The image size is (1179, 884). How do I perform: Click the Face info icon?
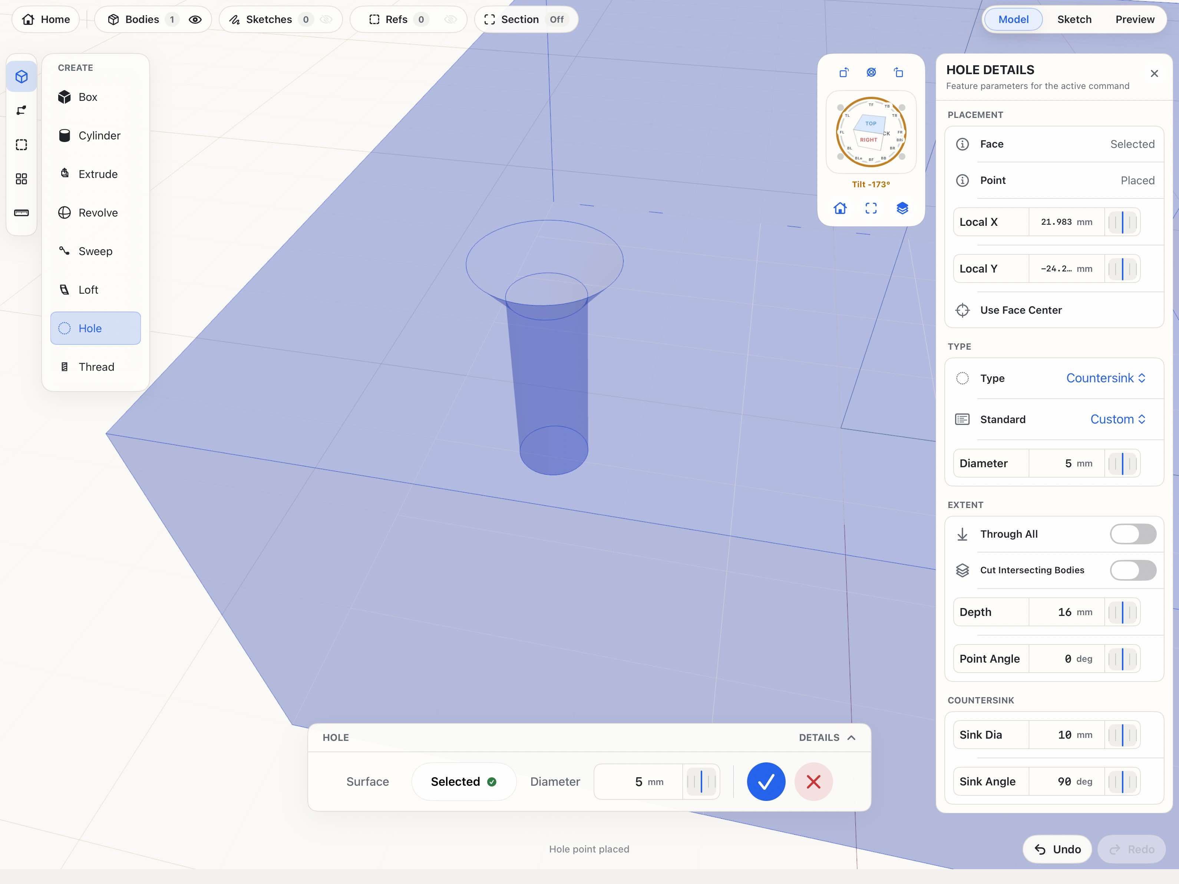[962, 144]
